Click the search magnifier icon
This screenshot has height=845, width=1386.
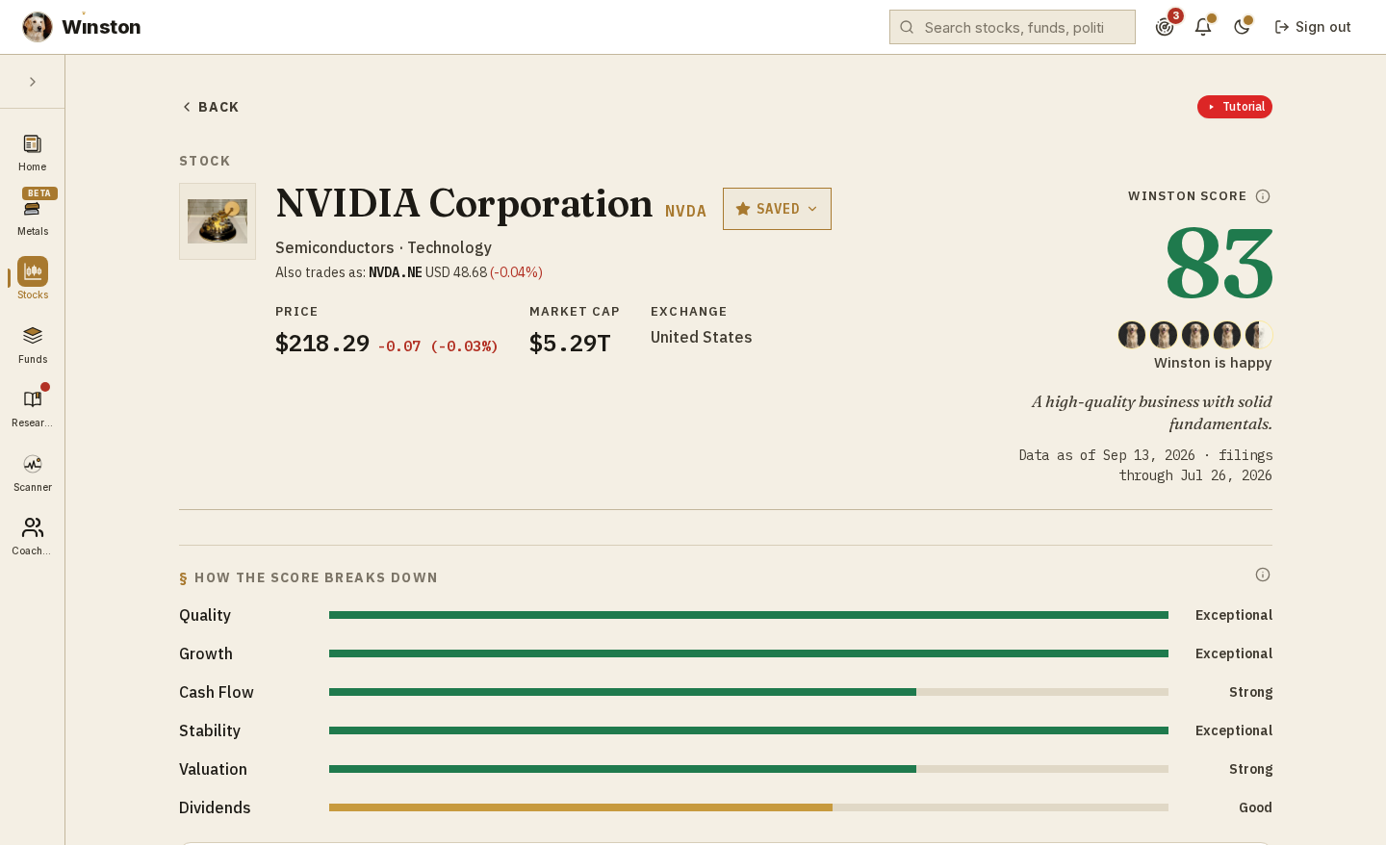[x=907, y=27]
